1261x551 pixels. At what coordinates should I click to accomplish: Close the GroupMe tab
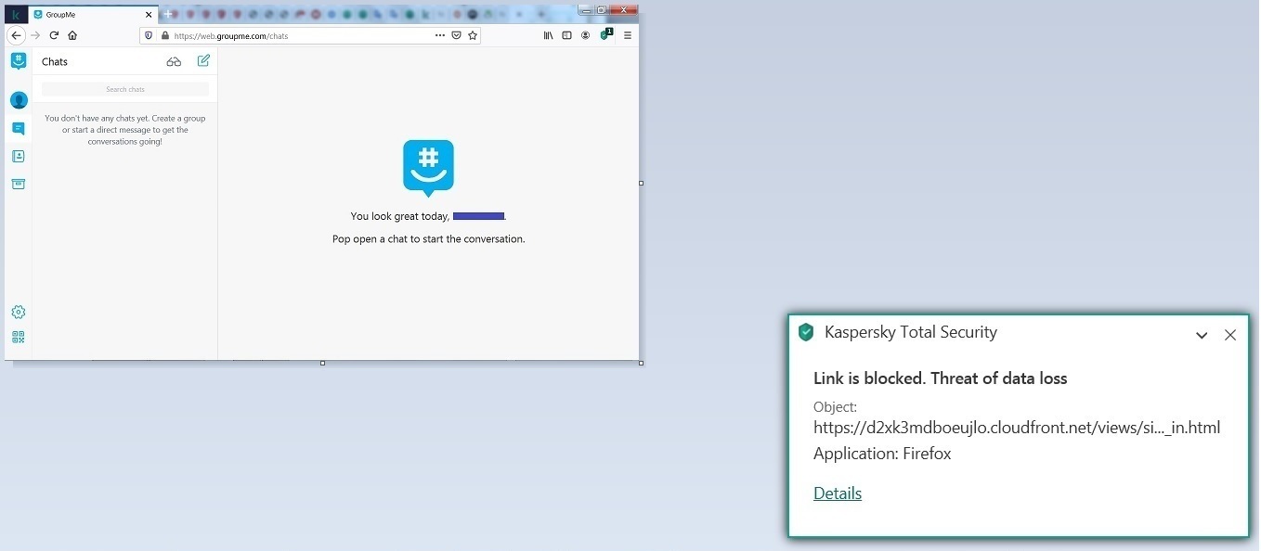click(x=149, y=15)
